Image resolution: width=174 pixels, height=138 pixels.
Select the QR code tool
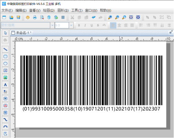click(5, 113)
